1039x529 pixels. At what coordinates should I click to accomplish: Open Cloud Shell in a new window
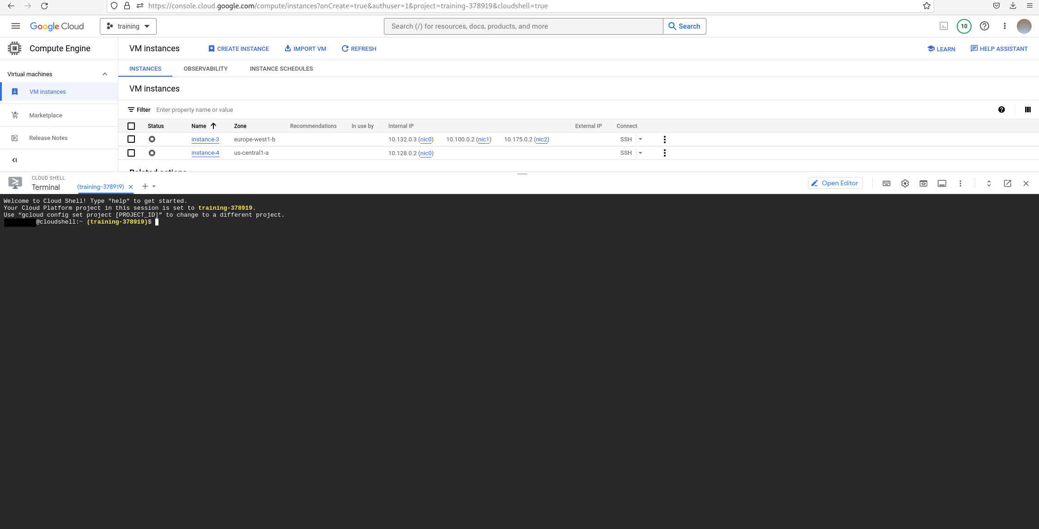coord(1007,183)
